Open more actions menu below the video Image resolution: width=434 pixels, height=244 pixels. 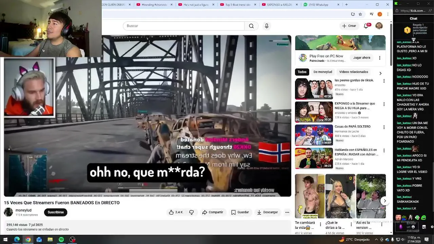[x=287, y=212]
